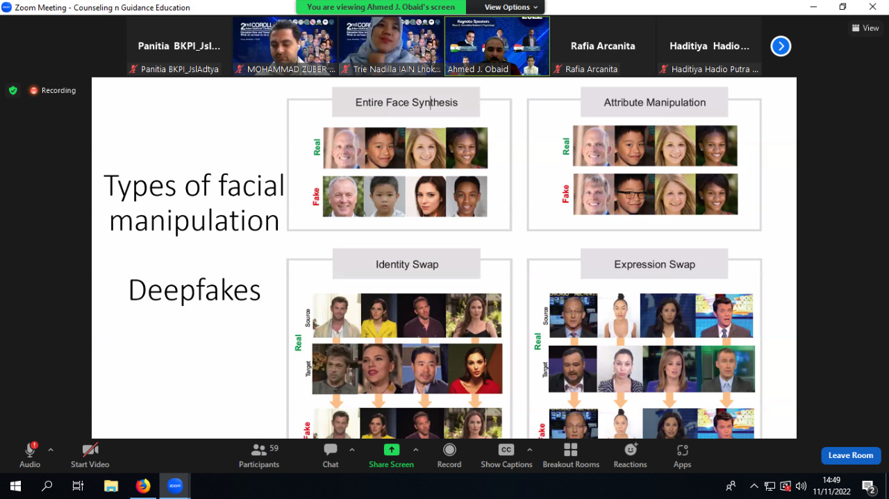Open the View Options dropdown
This screenshot has height=499, width=889.
(x=510, y=7)
